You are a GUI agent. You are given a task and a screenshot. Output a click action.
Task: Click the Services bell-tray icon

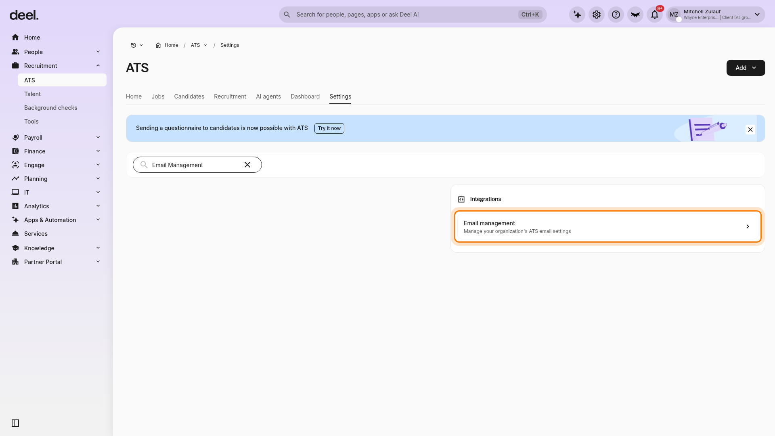tap(15, 234)
